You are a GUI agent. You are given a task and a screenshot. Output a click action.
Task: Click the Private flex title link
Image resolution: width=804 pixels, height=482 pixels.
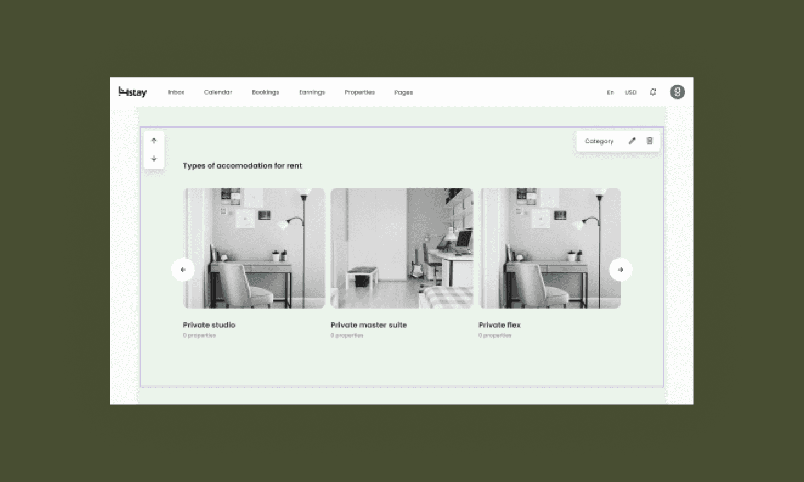point(499,325)
